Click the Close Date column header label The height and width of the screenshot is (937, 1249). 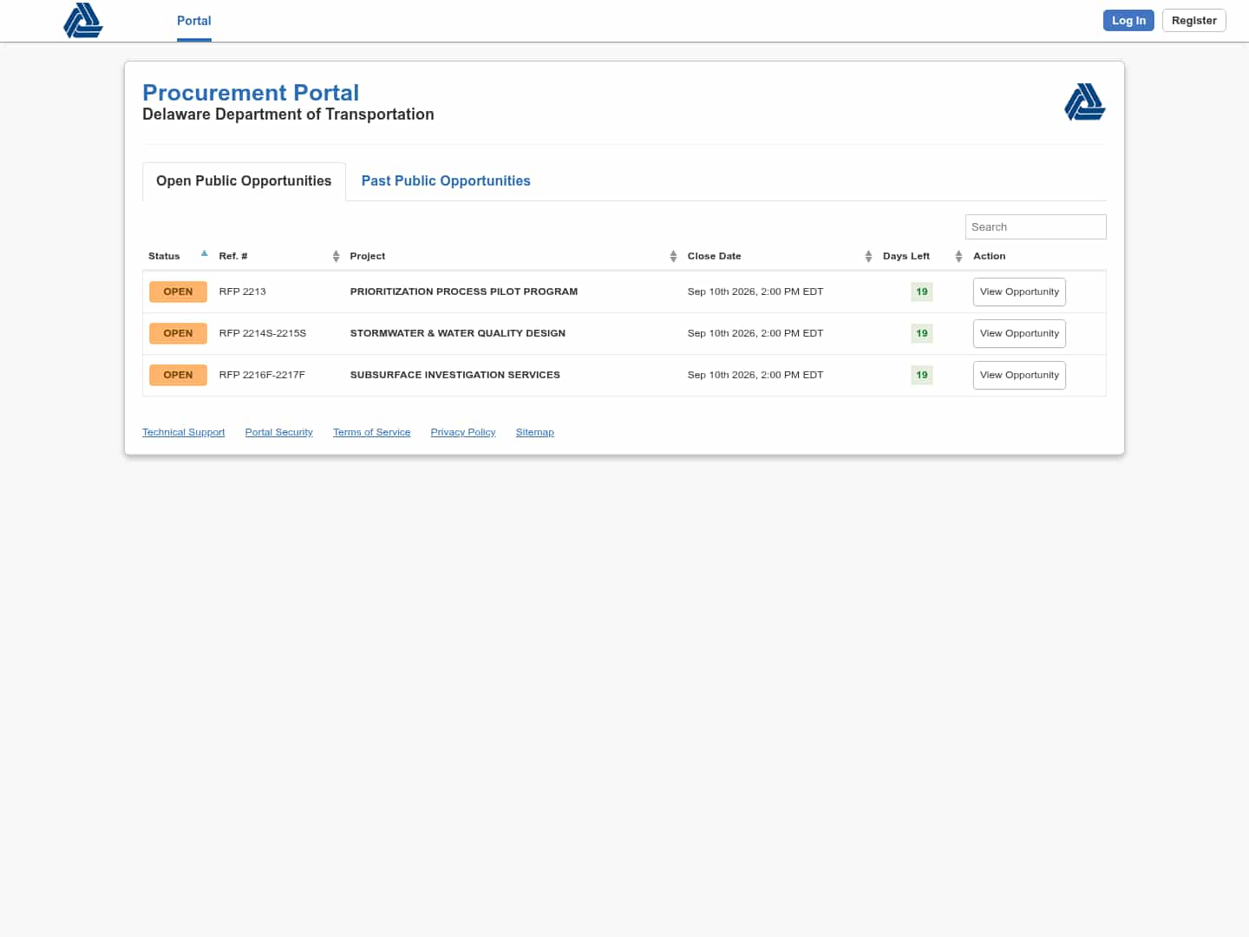pos(715,256)
